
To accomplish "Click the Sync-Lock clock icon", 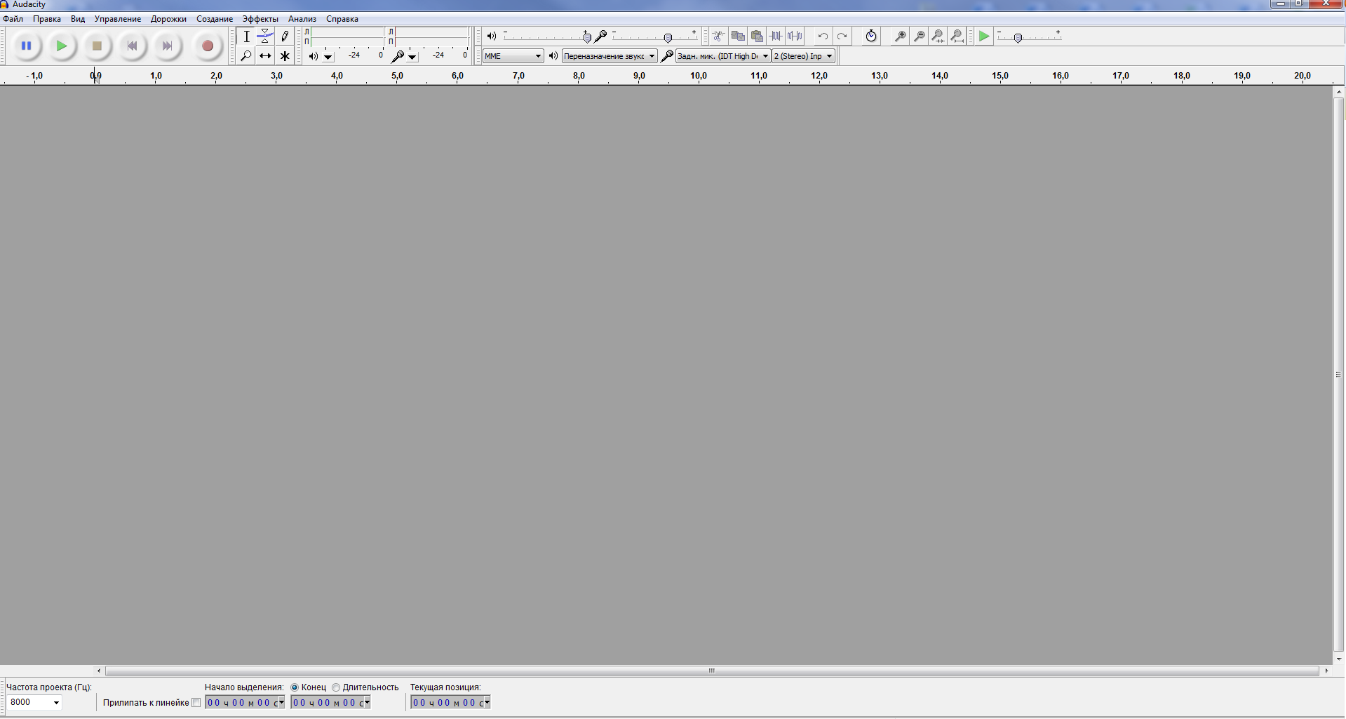I will pos(870,36).
